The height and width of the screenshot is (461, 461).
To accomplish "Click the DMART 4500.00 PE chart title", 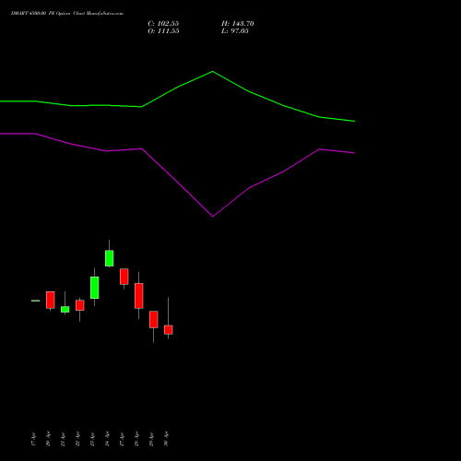I will click(x=67, y=14).
